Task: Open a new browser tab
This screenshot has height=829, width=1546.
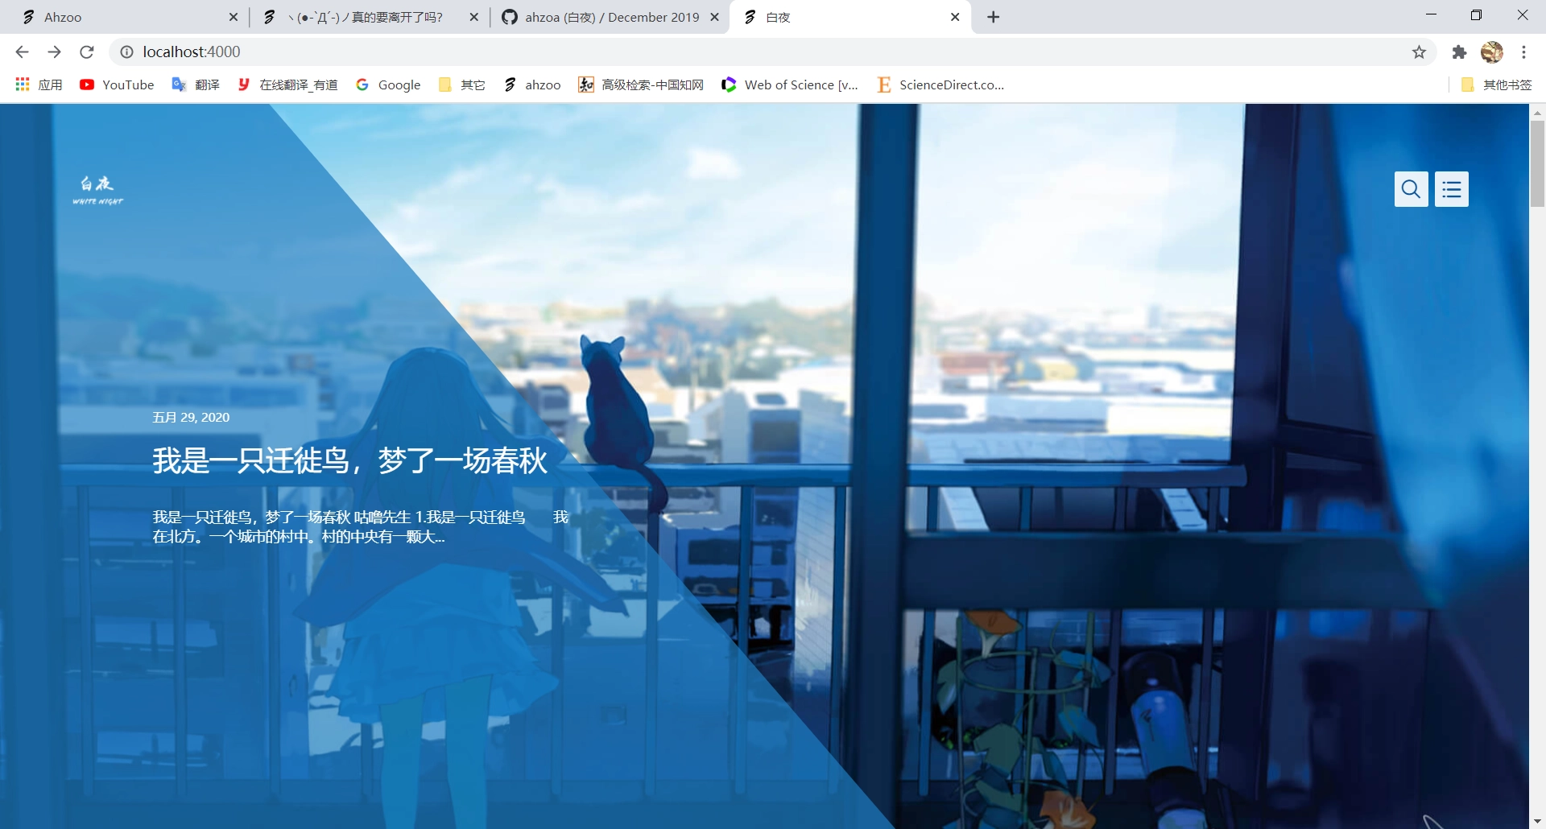Action: tap(994, 17)
